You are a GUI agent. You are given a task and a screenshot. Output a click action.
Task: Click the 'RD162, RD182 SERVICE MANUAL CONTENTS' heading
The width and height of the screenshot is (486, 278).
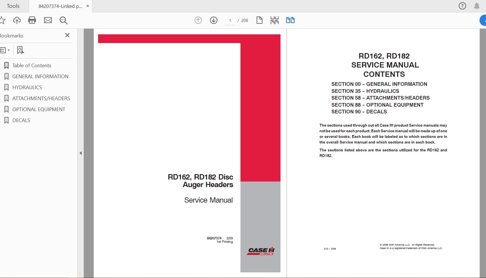pos(385,65)
